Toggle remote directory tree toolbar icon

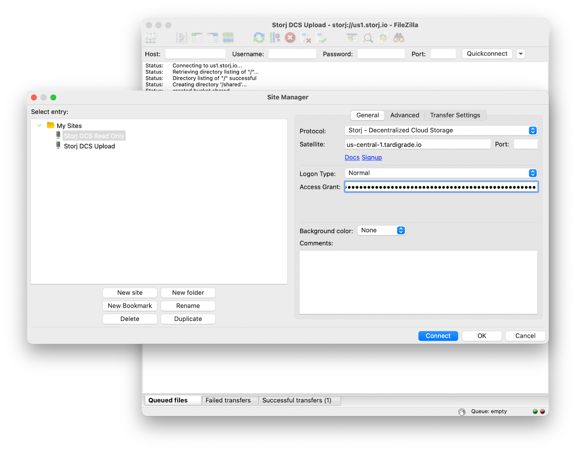coord(212,38)
